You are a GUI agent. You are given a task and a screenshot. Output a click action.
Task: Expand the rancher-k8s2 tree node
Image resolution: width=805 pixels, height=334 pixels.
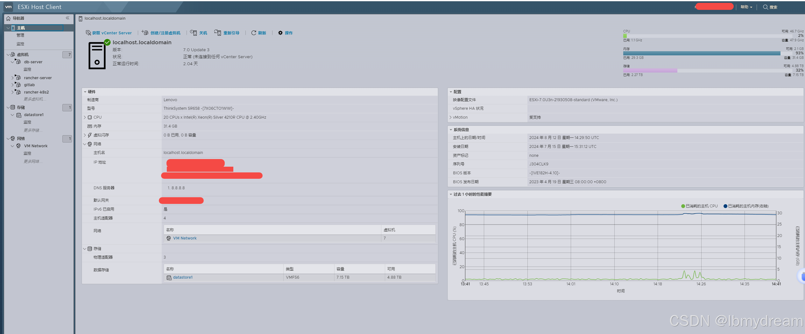coord(12,92)
